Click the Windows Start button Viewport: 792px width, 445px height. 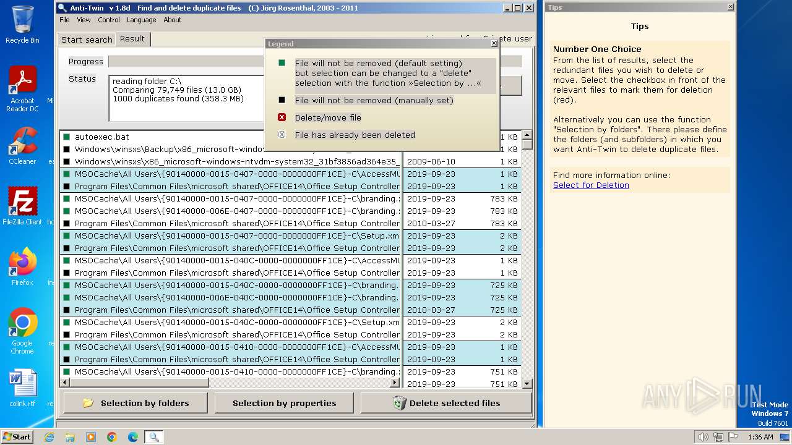[x=17, y=437]
